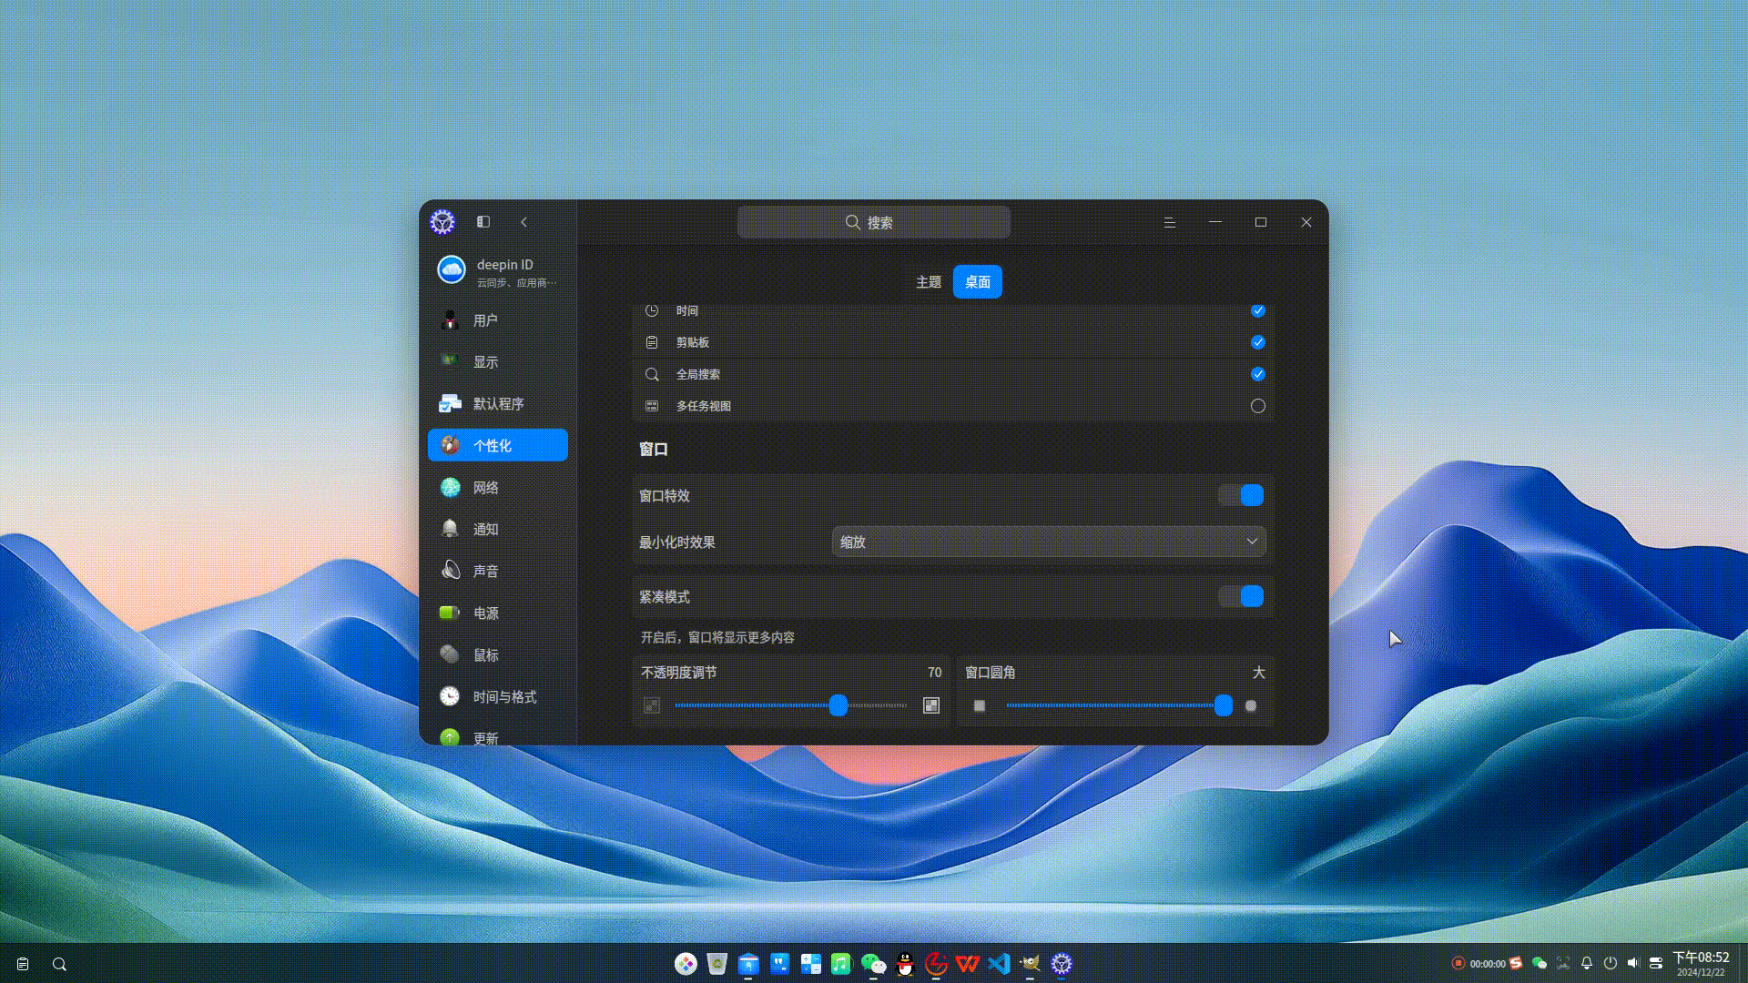Open the clipboard icon at taskbar left
The height and width of the screenshot is (983, 1748).
[23, 964]
